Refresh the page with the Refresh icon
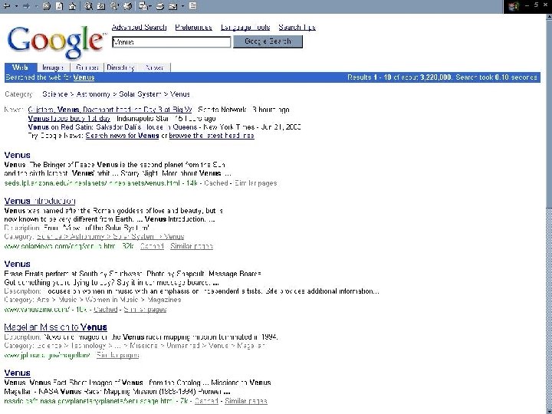The height and width of the screenshot is (414, 552). [60, 5]
